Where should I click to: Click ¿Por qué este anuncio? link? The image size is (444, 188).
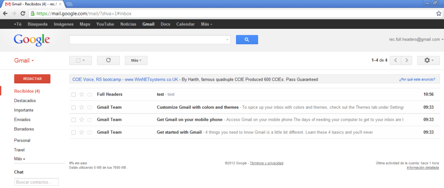pos(417,79)
